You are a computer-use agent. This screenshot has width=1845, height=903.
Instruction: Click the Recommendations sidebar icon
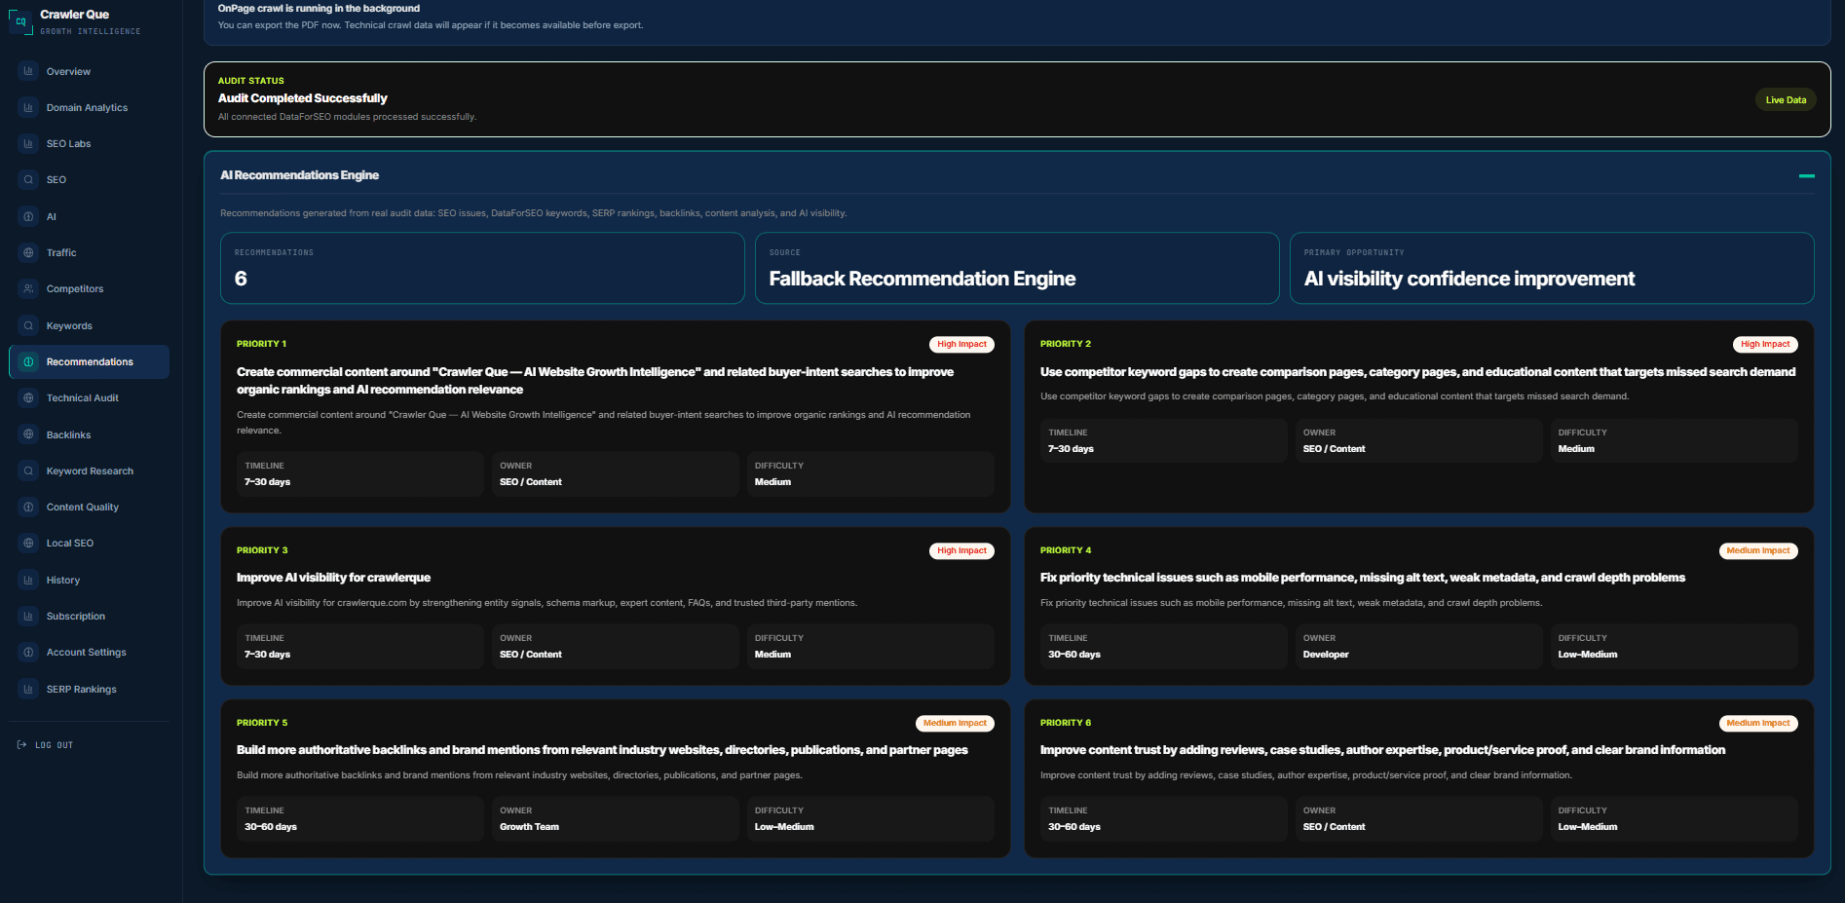(28, 361)
